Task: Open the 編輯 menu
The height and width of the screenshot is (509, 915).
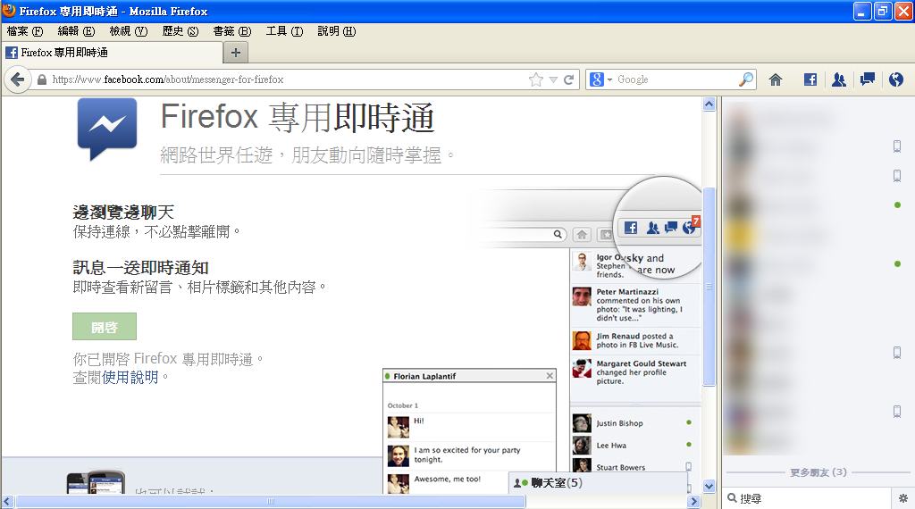Action: point(76,31)
